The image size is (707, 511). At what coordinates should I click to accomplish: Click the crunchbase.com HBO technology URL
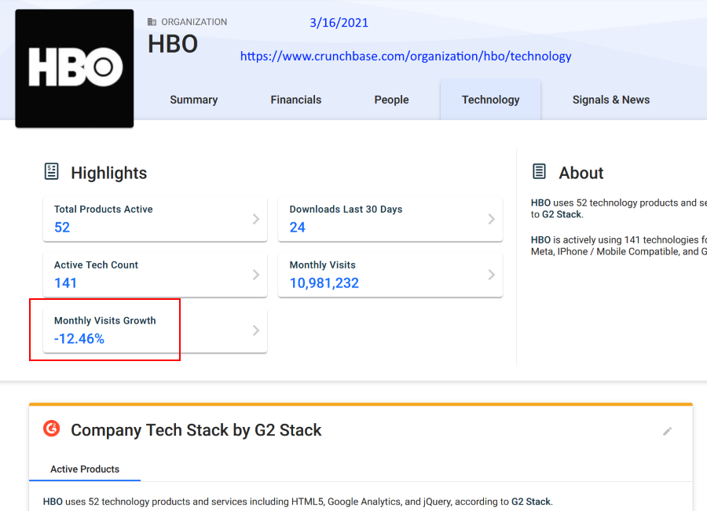click(406, 57)
